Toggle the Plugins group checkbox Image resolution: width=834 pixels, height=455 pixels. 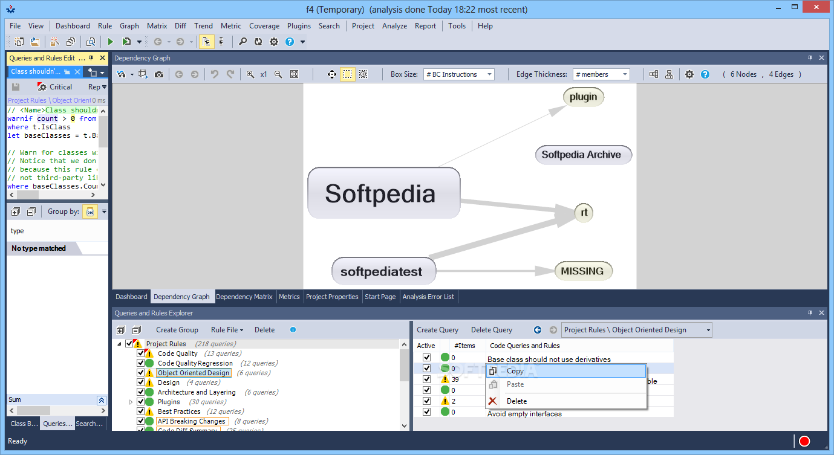[141, 402]
